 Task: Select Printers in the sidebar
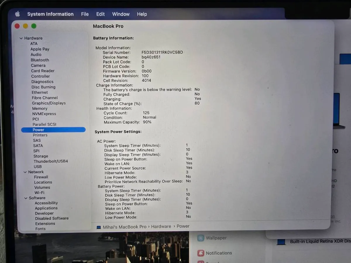(x=40, y=135)
